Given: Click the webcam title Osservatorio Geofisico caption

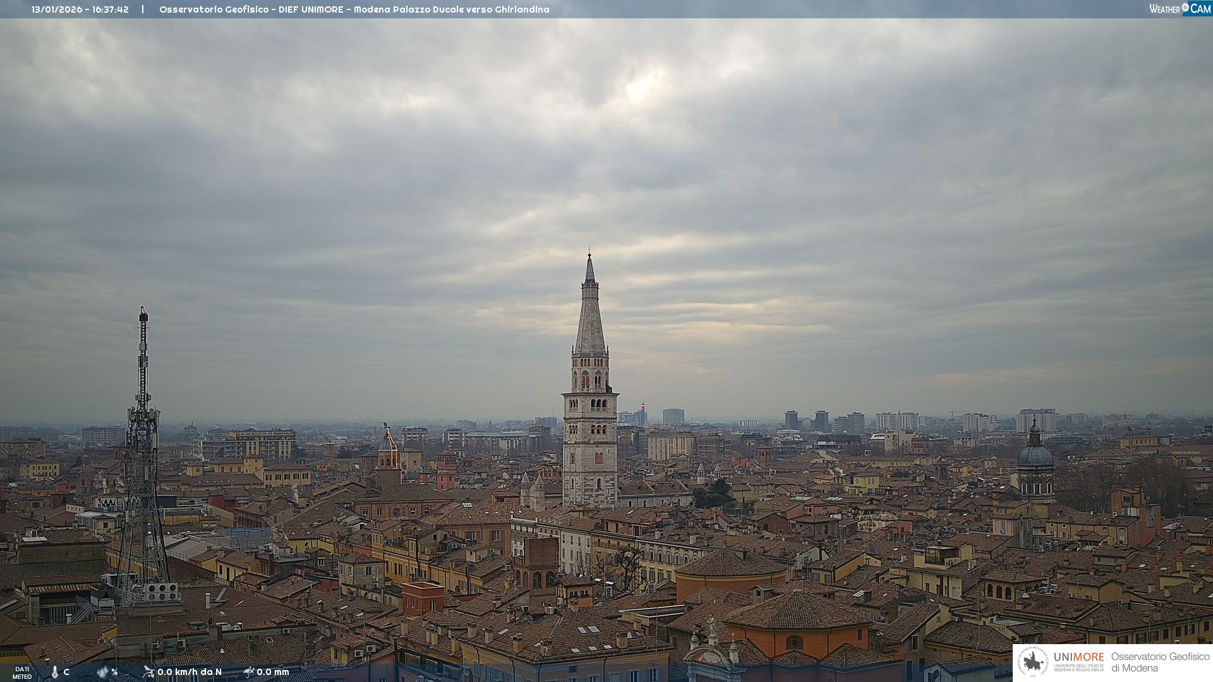Looking at the screenshot, I should pos(354,9).
